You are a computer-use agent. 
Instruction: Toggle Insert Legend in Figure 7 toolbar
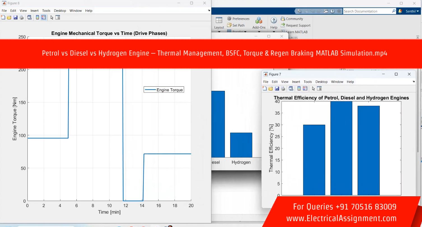(305, 89)
